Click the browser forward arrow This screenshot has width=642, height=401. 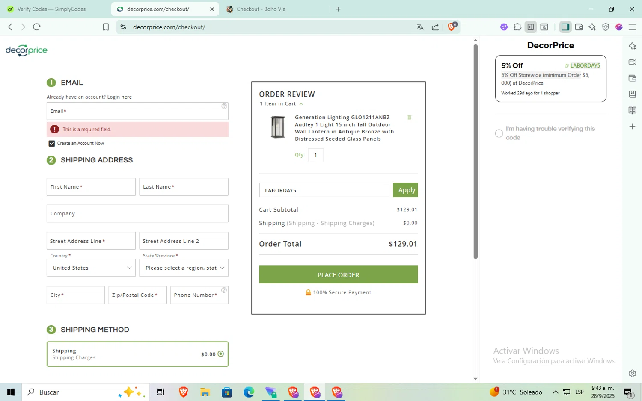pyautogui.click(x=23, y=27)
